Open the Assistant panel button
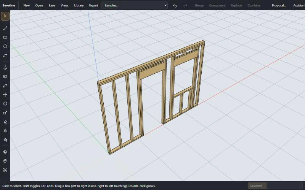The width and height of the screenshot is (305, 190). pyautogui.click(x=299, y=5)
